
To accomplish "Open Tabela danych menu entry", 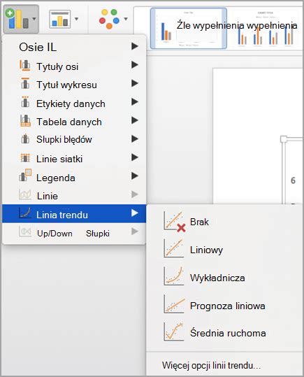I will coord(74,122).
